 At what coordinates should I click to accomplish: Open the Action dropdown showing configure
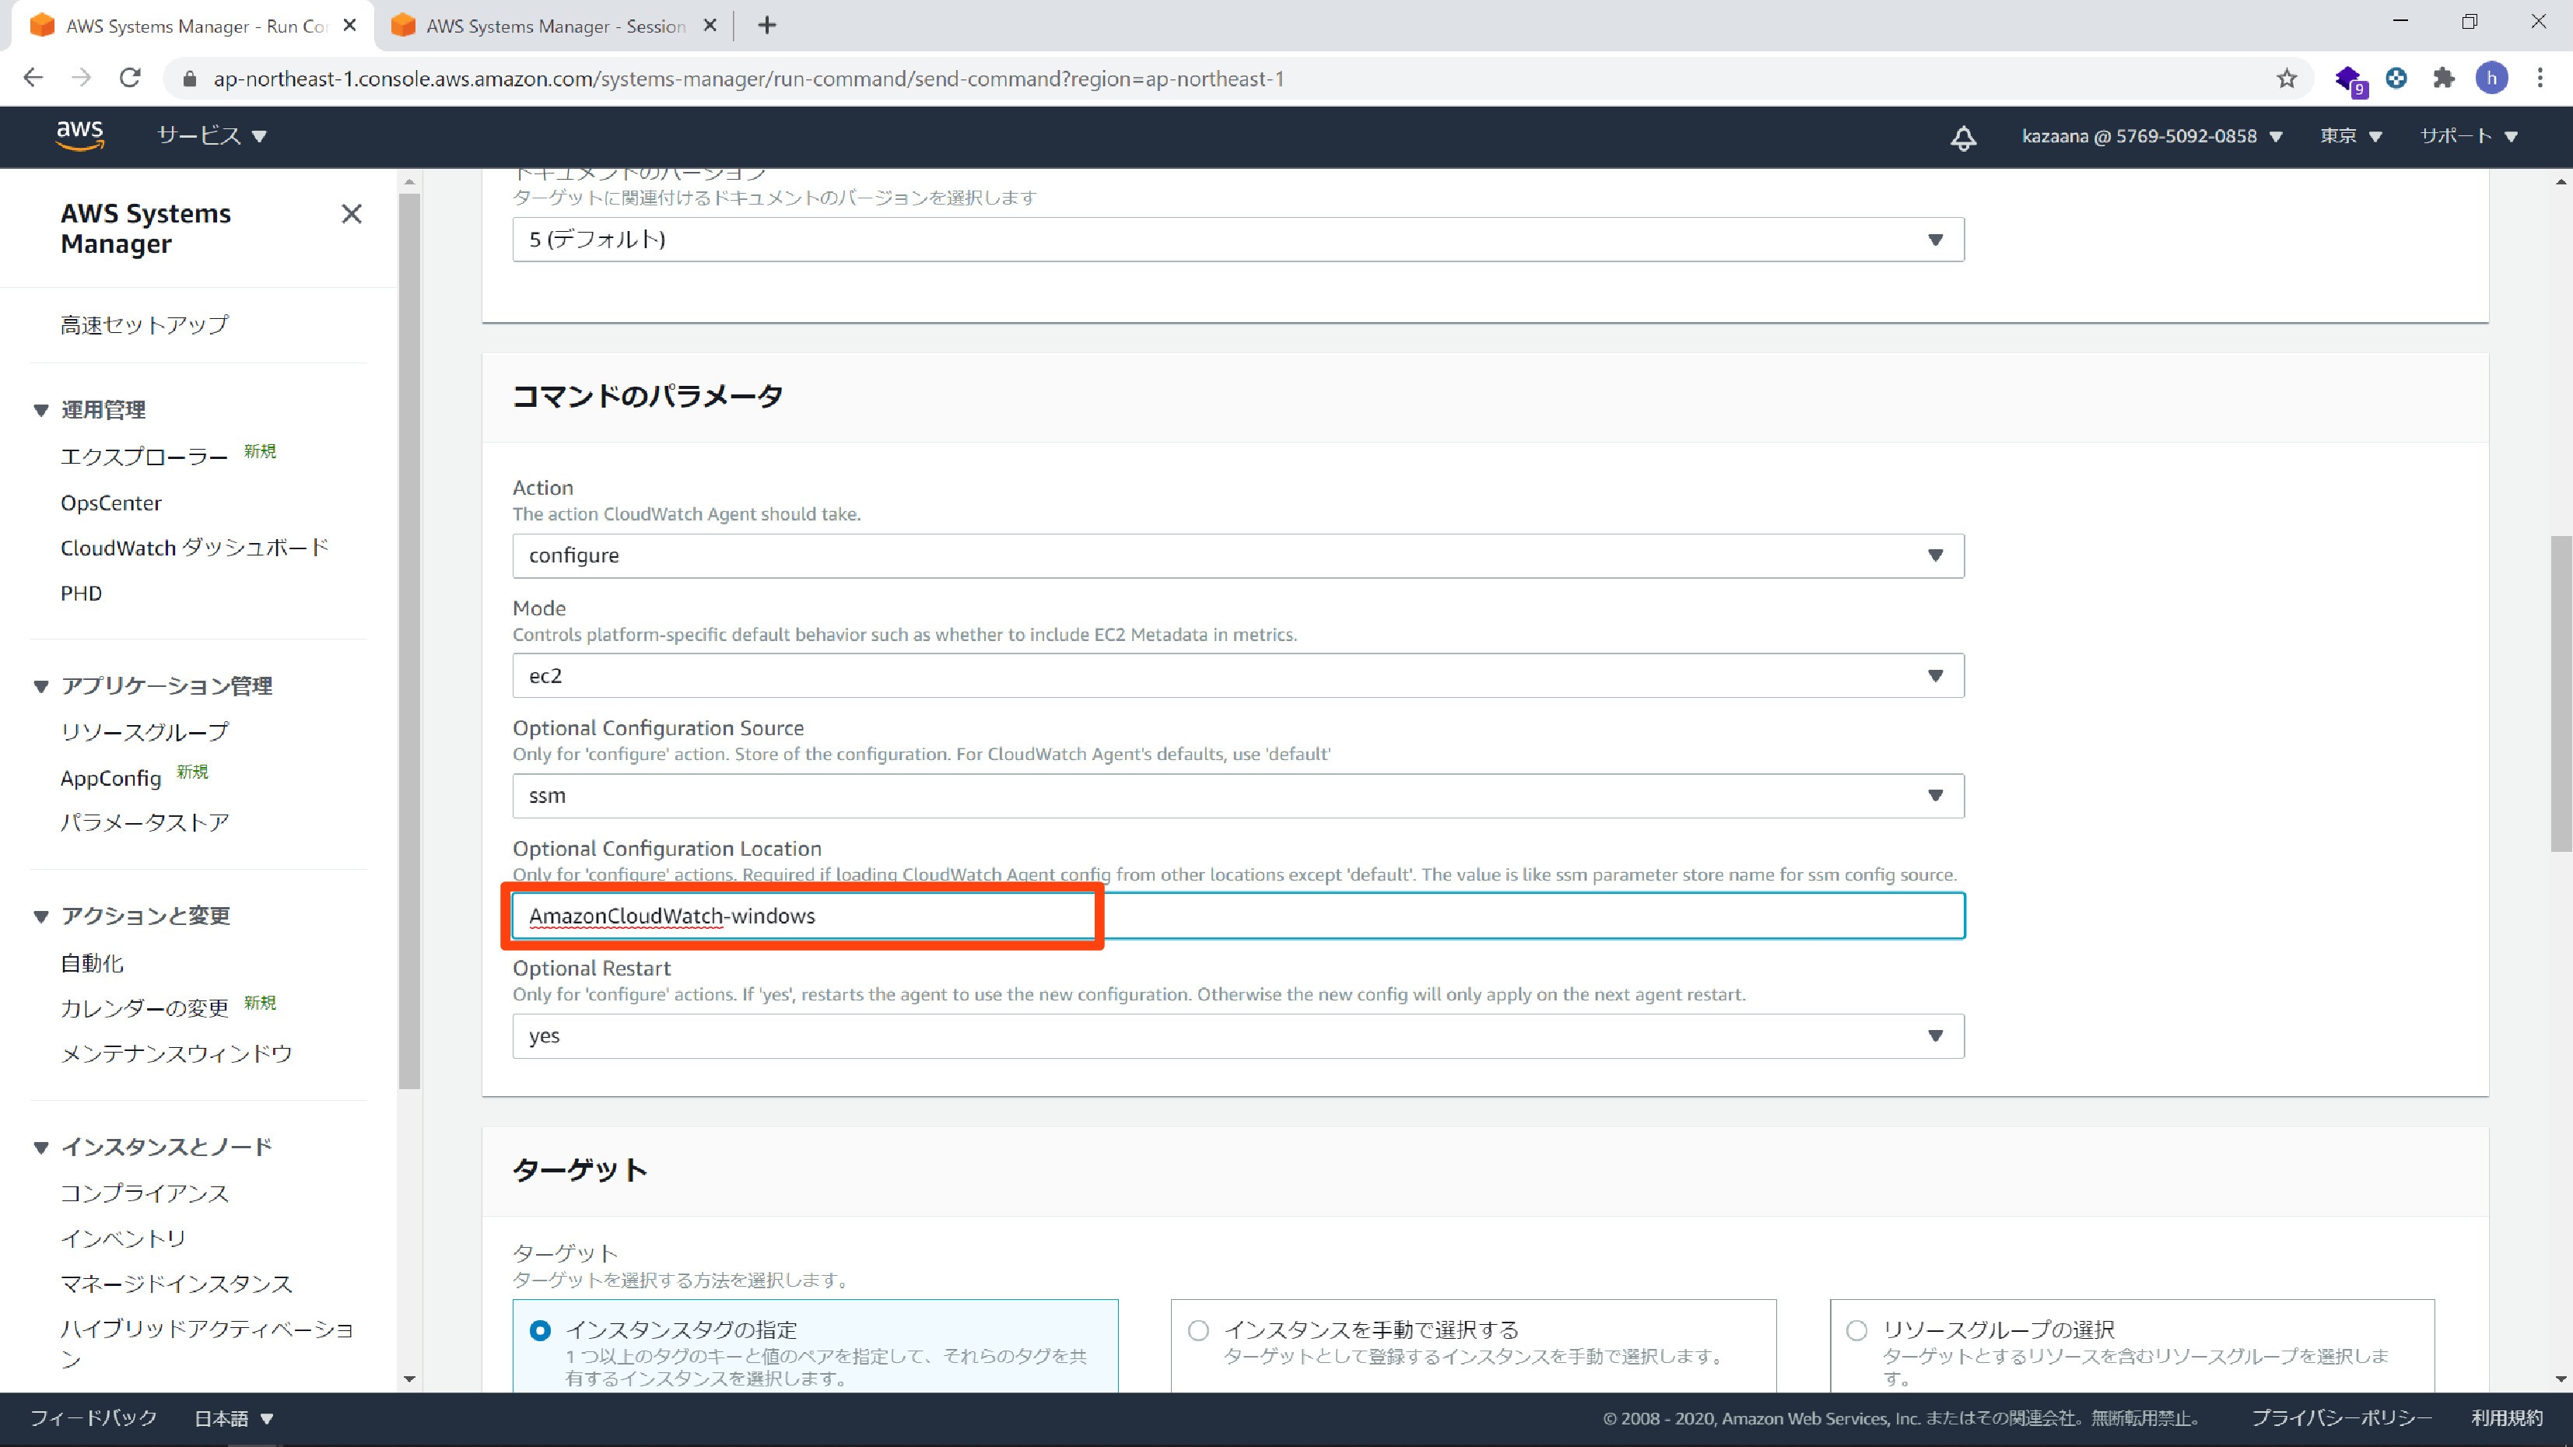pos(1238,555)
